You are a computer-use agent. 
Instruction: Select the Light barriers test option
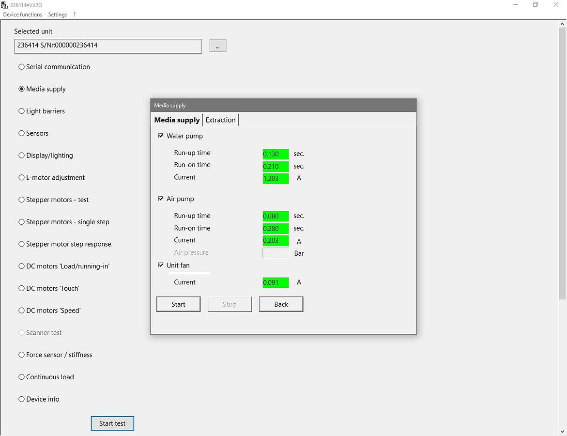coord(21,111)
